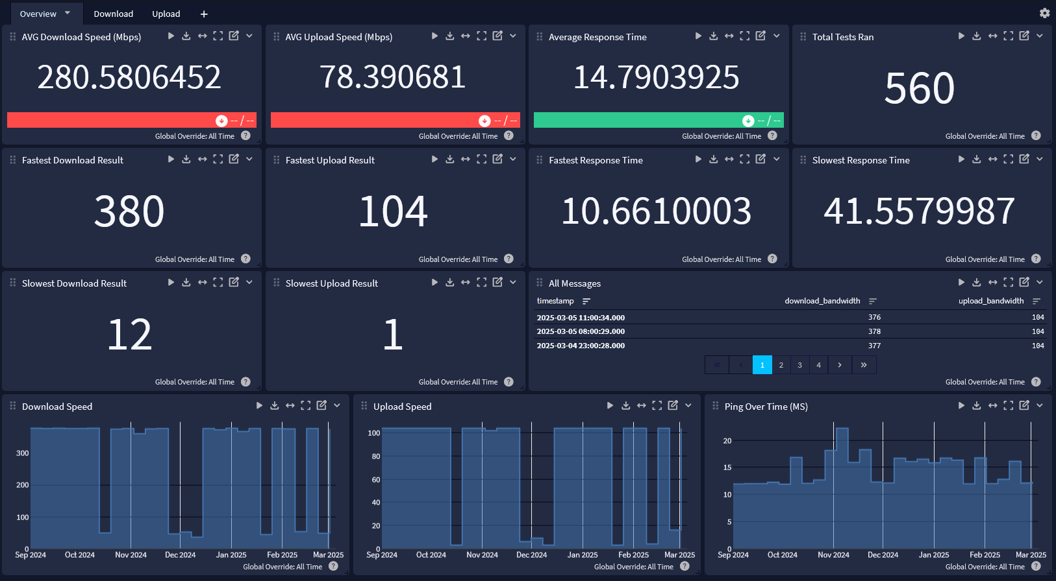Viewport: 1056px width, 581px height.
Task: Add a new dashboard page
Action: [204, 14]
